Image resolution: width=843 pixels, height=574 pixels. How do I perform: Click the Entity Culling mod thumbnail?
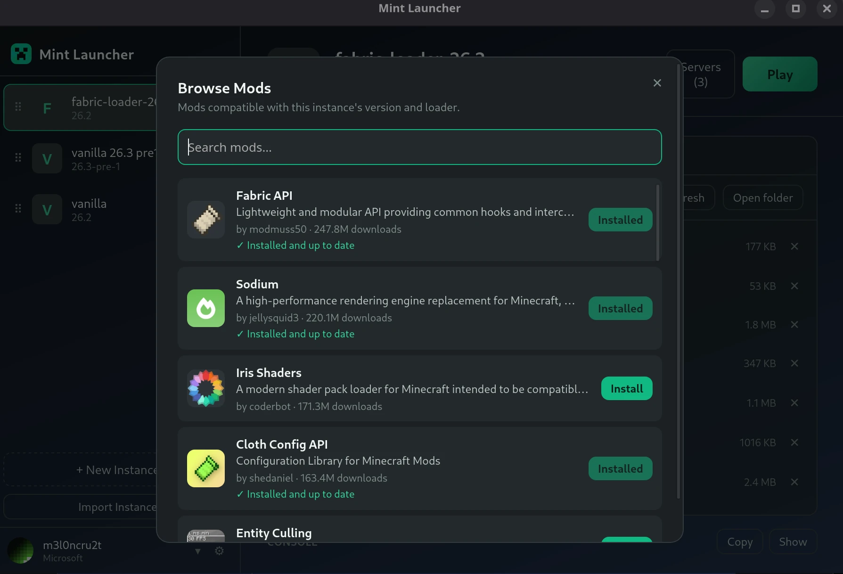[206, 536]
